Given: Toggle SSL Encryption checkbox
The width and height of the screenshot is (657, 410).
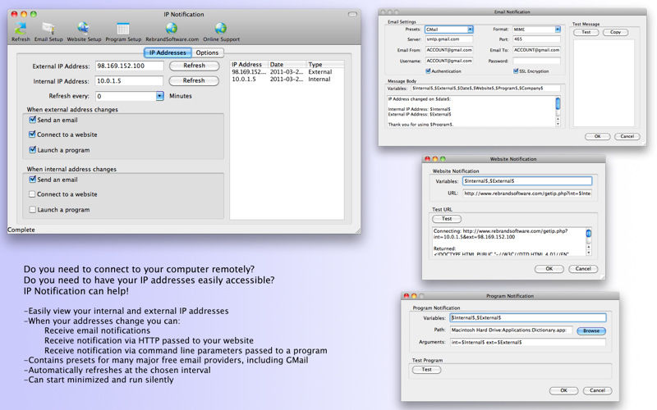Looking at the screenshot, I should click(x=516, y=71).
